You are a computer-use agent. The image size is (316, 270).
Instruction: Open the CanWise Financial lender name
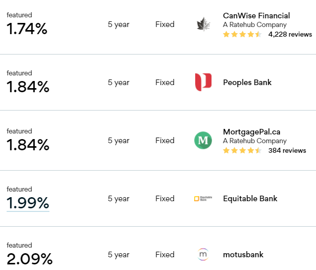pos(256,15)
